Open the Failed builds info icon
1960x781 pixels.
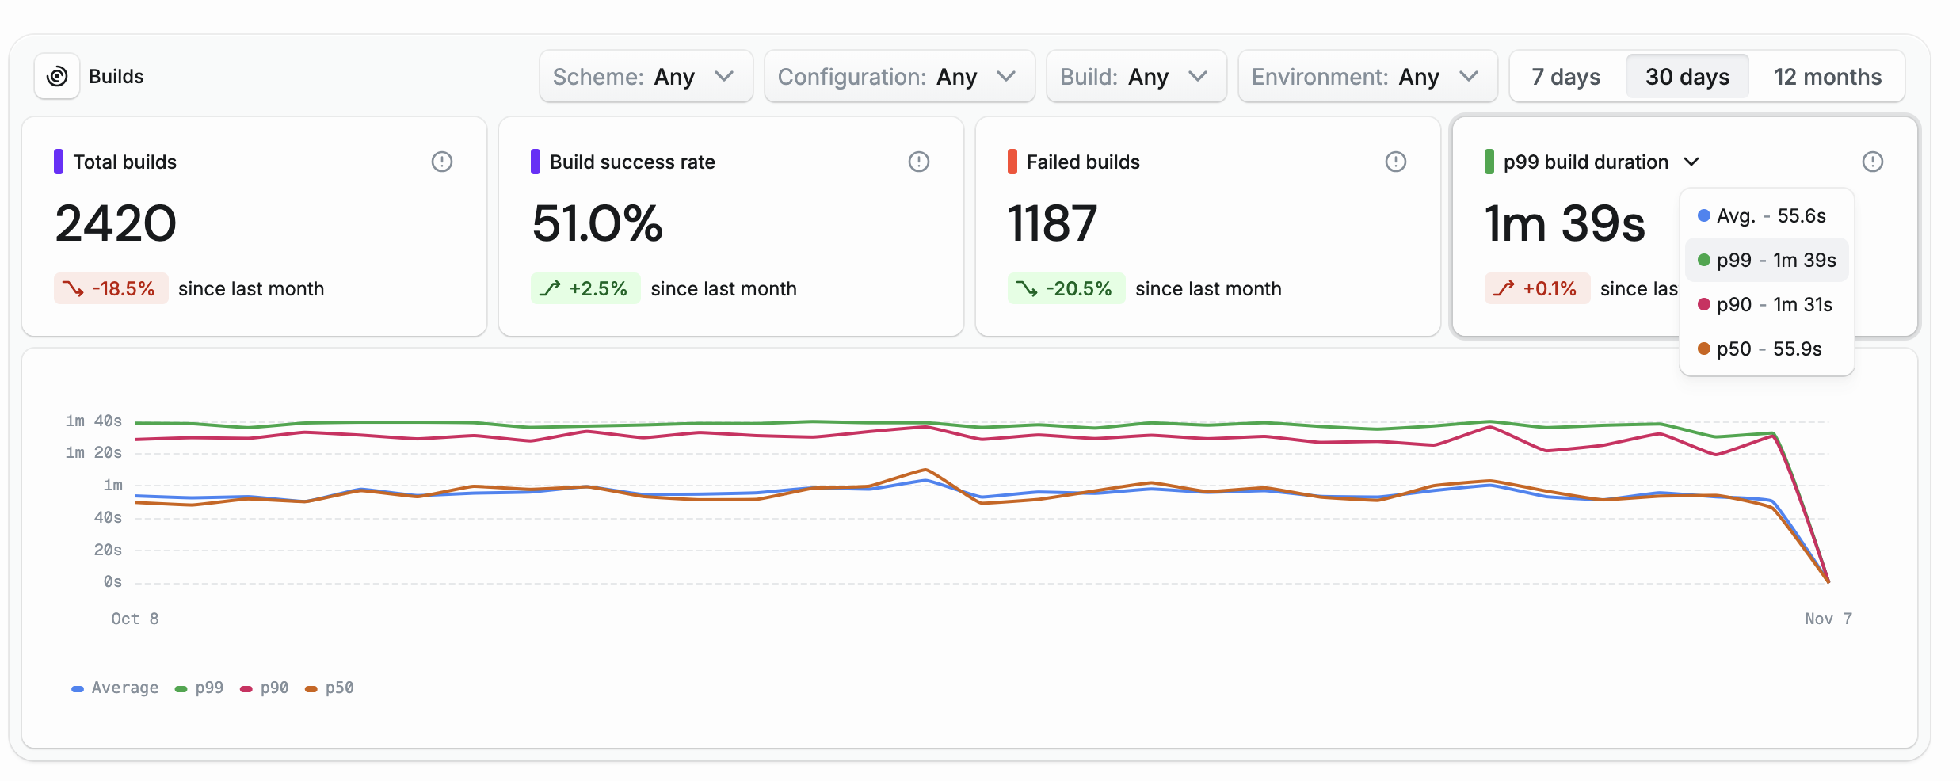pos(1396,162)
